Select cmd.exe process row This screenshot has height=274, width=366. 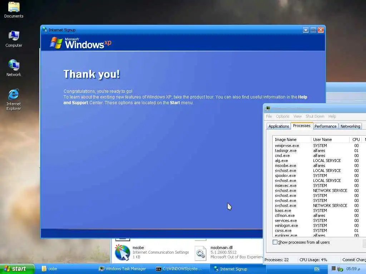[319, 156]
